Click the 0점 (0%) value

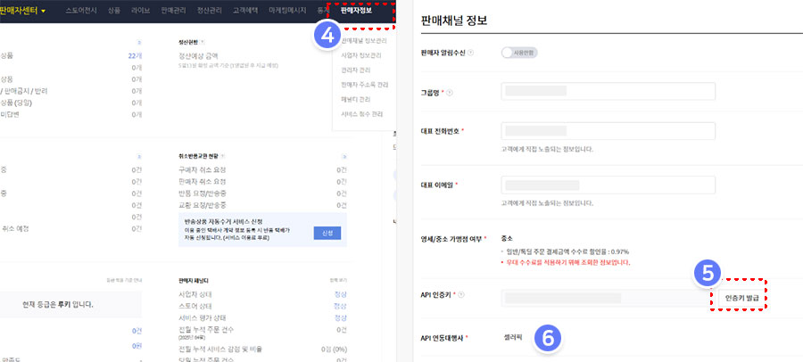pos(334,350)
